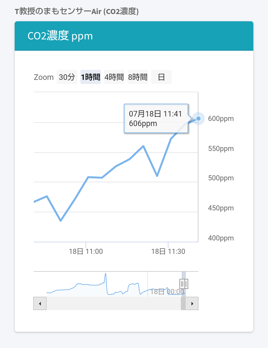Screen dimensions: 268x348
Task: Click the scrollbar right arrow button
Action: [x=192, y=304]
